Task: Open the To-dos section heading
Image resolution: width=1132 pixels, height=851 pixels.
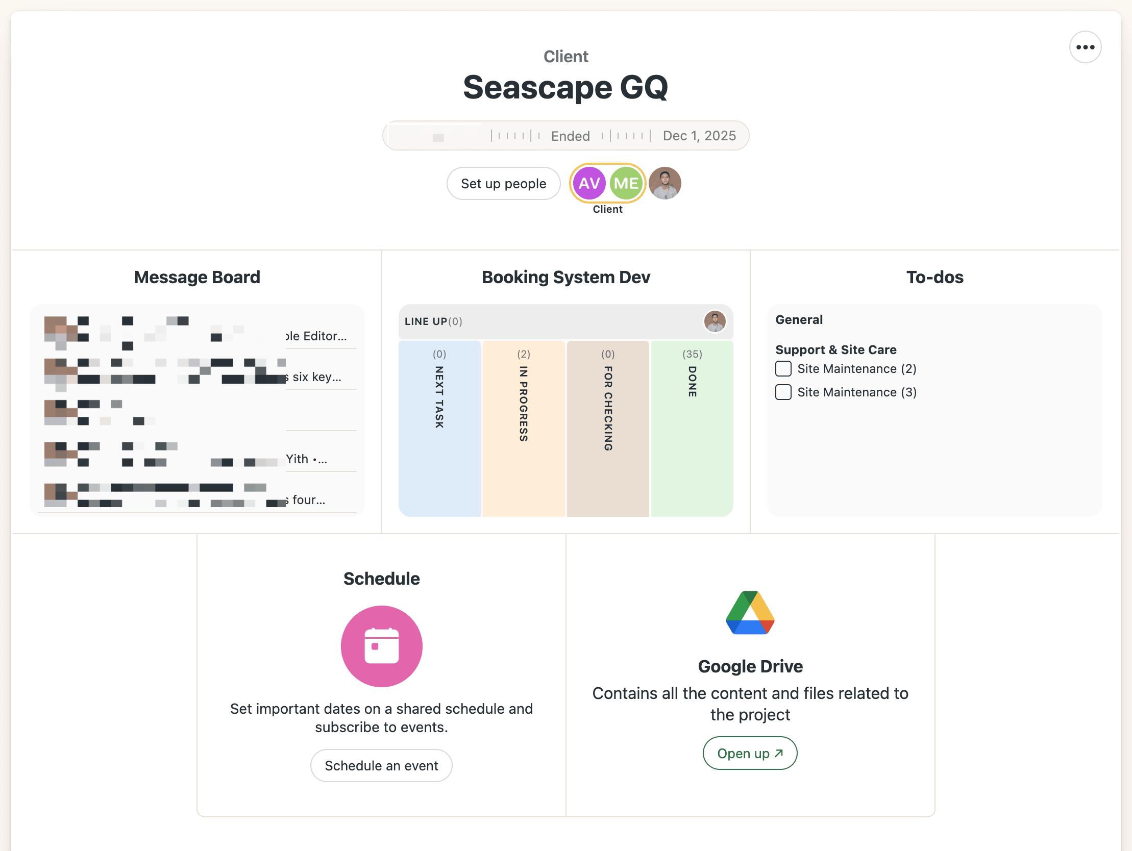Action: coord(934,278)
